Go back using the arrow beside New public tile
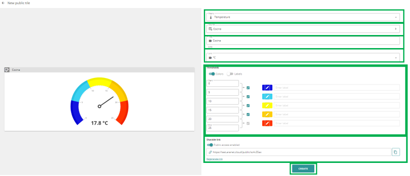The height and width of the screenshot is (176, 410). (3, 3)
